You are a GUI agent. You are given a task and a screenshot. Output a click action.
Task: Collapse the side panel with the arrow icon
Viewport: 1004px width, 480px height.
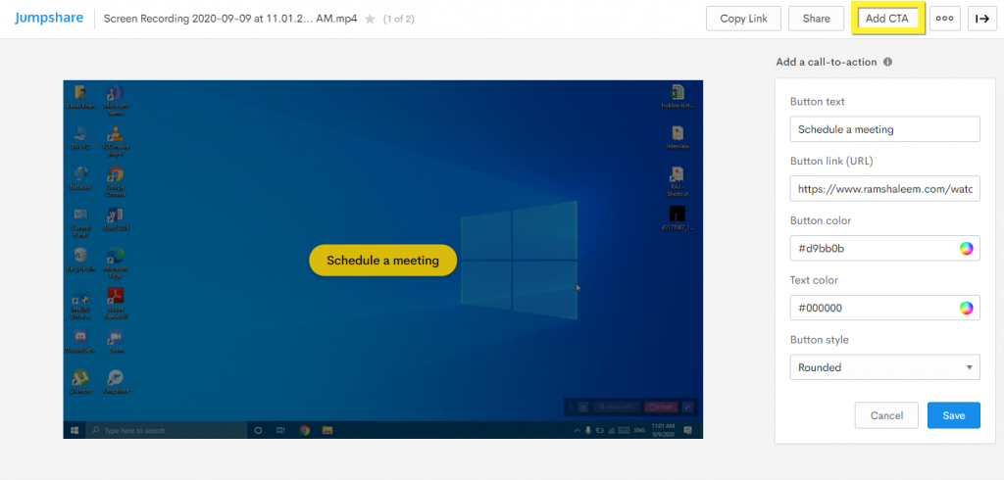click(x=981, y=19)
